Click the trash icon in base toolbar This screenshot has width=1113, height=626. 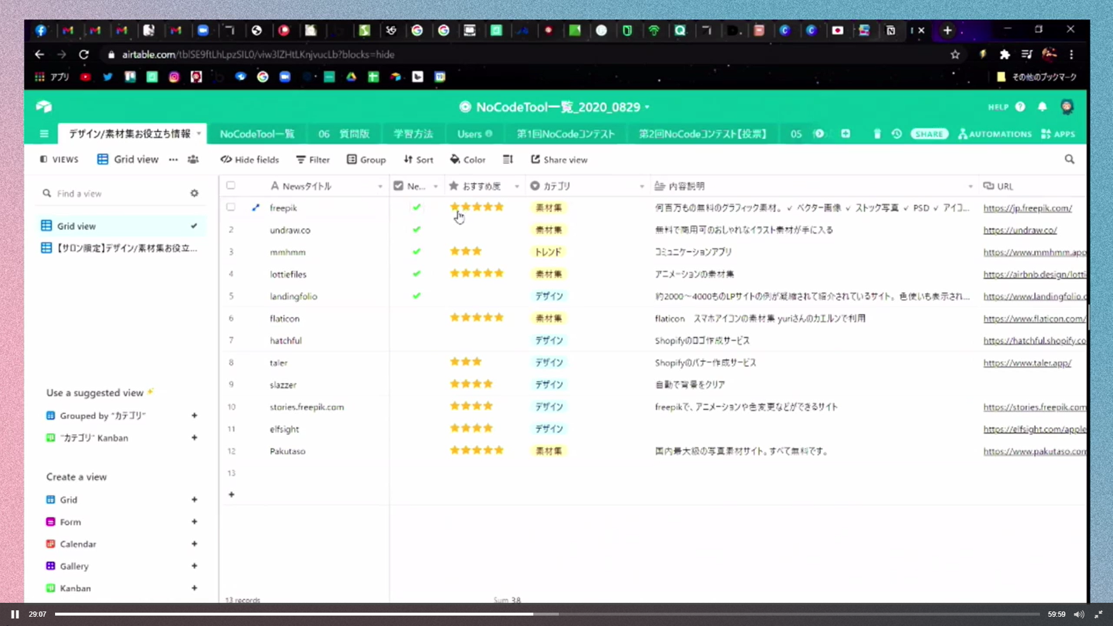(x=877, y=134)
